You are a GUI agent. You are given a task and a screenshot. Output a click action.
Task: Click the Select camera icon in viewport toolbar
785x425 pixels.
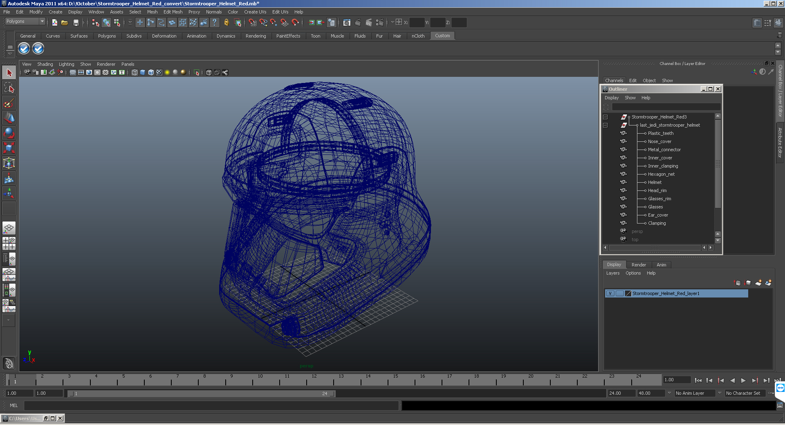27,72
